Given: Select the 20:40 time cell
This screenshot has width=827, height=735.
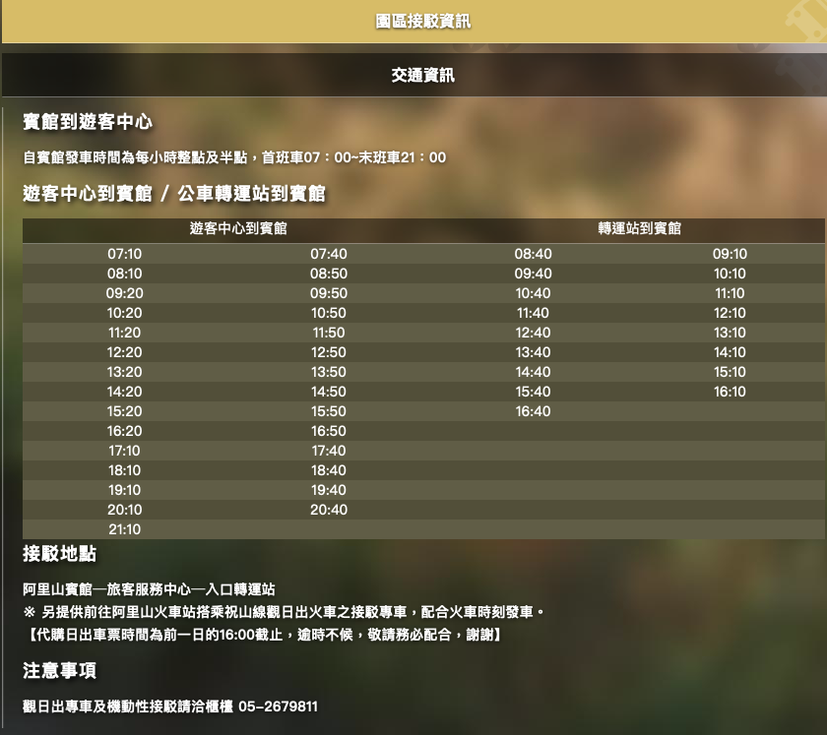Looking at the screenshot, I should click(x=329, y=510).
